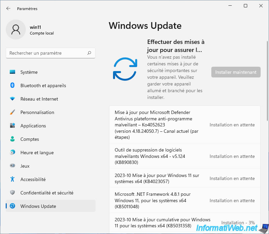The height and width of the screenshot is (234, 269).
Task: Open Bluetooth et appareils settings
Action: [x=51, y=85]
